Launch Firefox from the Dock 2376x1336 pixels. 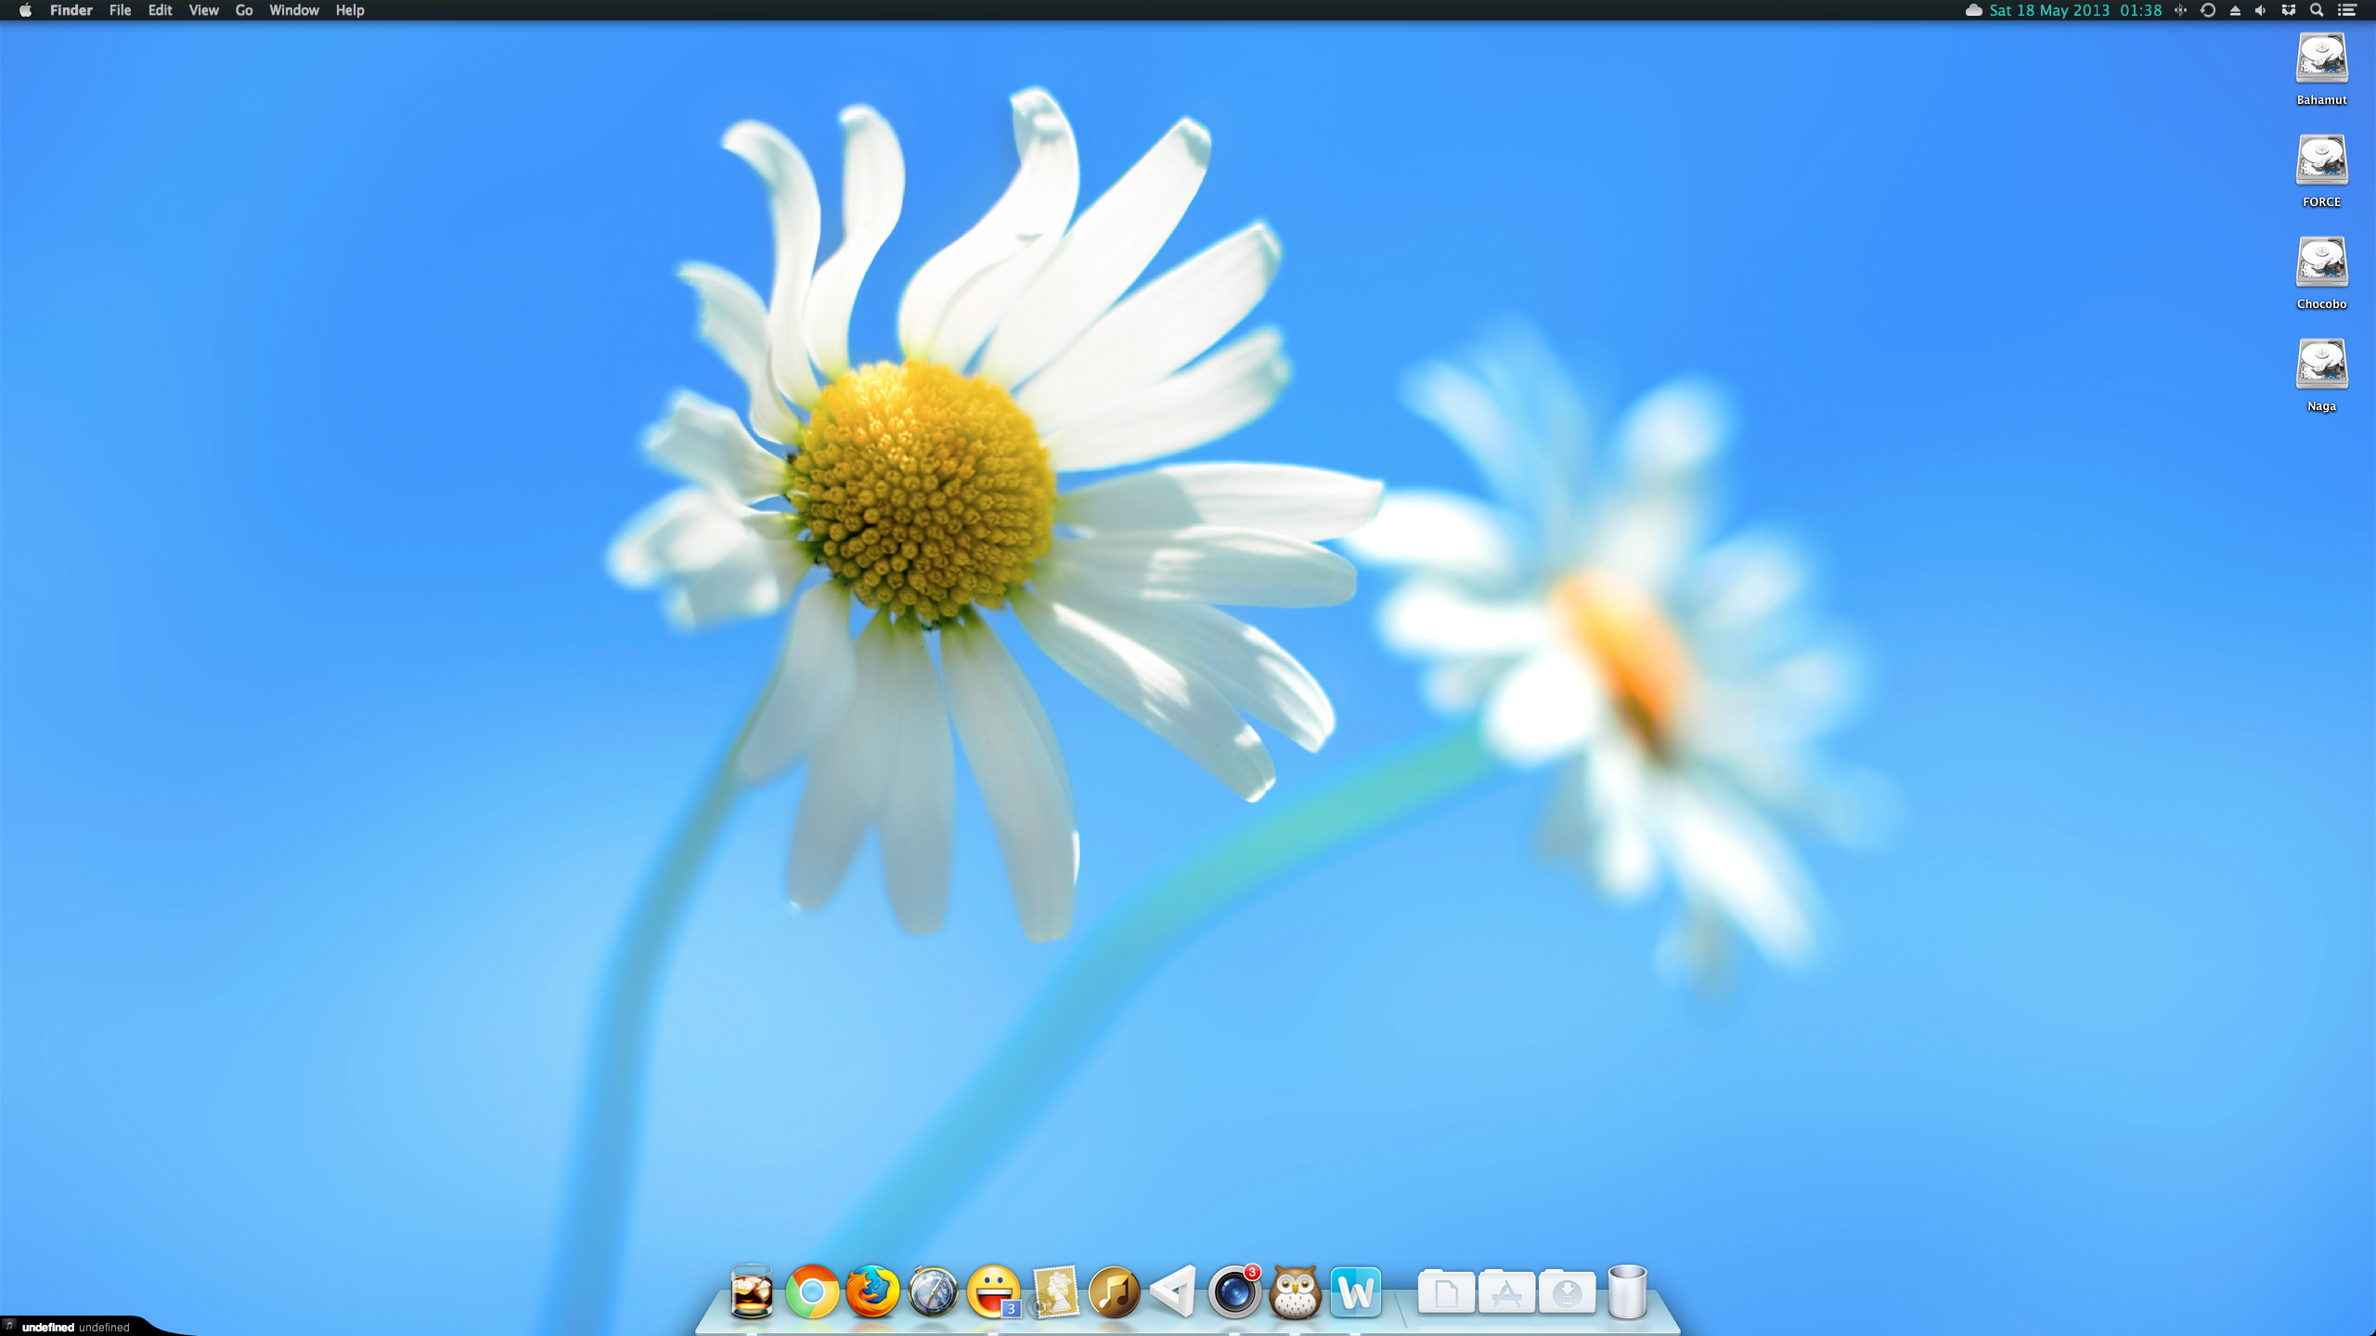coord(872,1291)
